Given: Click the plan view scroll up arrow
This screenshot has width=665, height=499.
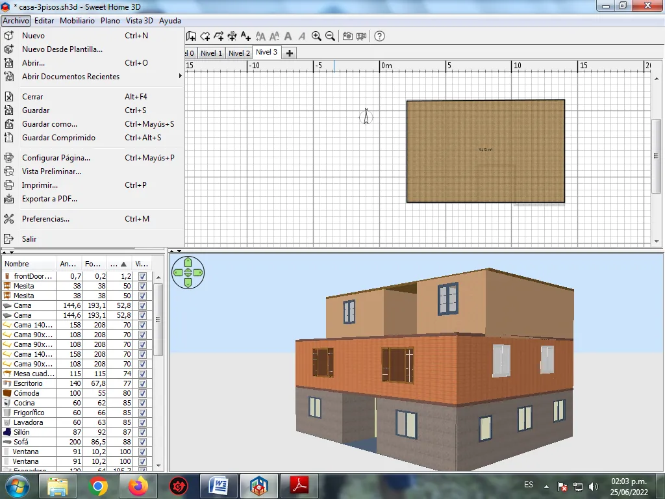Looking at the screenshot, I should pos(657,79).
